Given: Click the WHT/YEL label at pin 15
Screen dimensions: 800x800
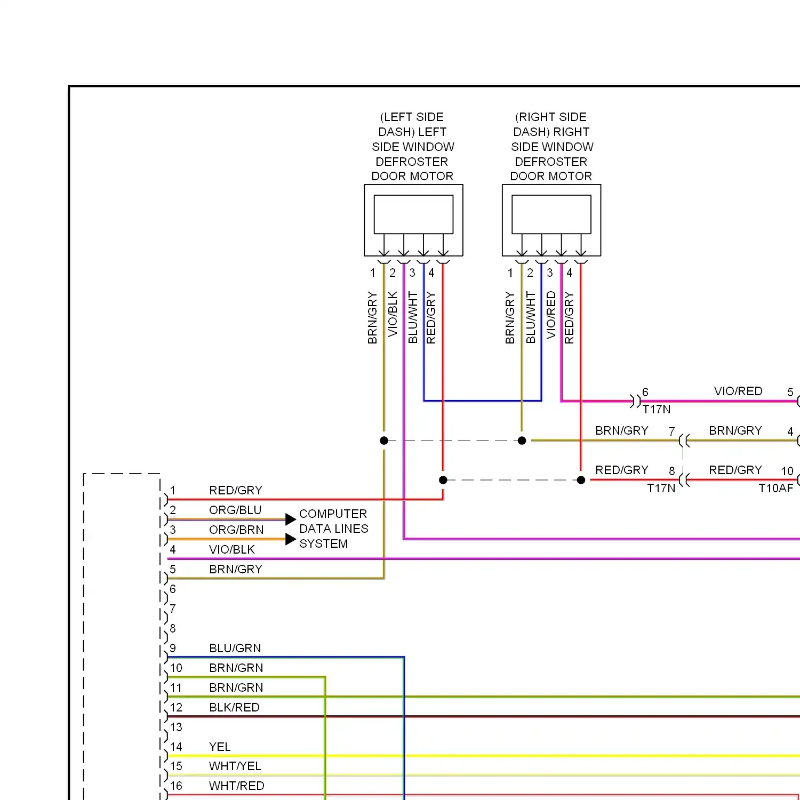Looking at the screenshot, I should point(235,766).
